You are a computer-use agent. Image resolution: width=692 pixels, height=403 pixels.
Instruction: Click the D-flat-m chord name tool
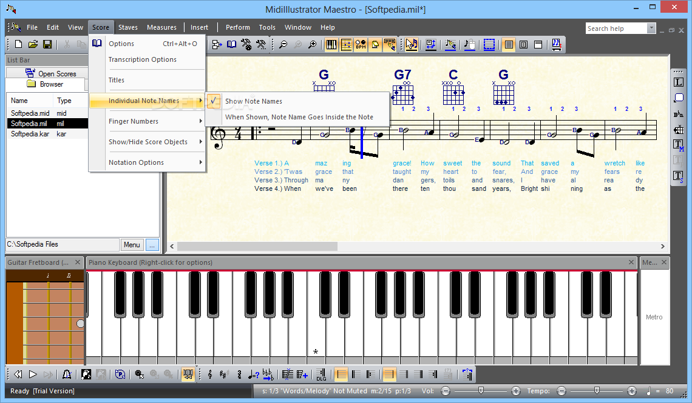678,114
